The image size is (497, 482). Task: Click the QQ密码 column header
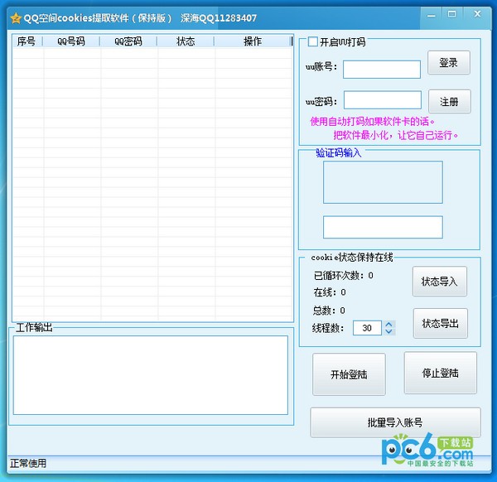(128, 41)
